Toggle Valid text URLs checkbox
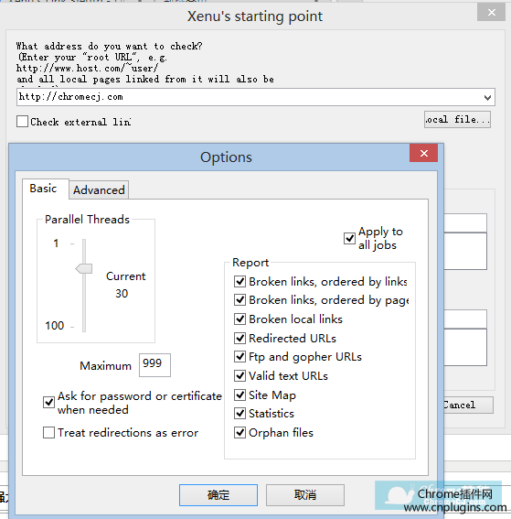 click(x=240, y=375)
